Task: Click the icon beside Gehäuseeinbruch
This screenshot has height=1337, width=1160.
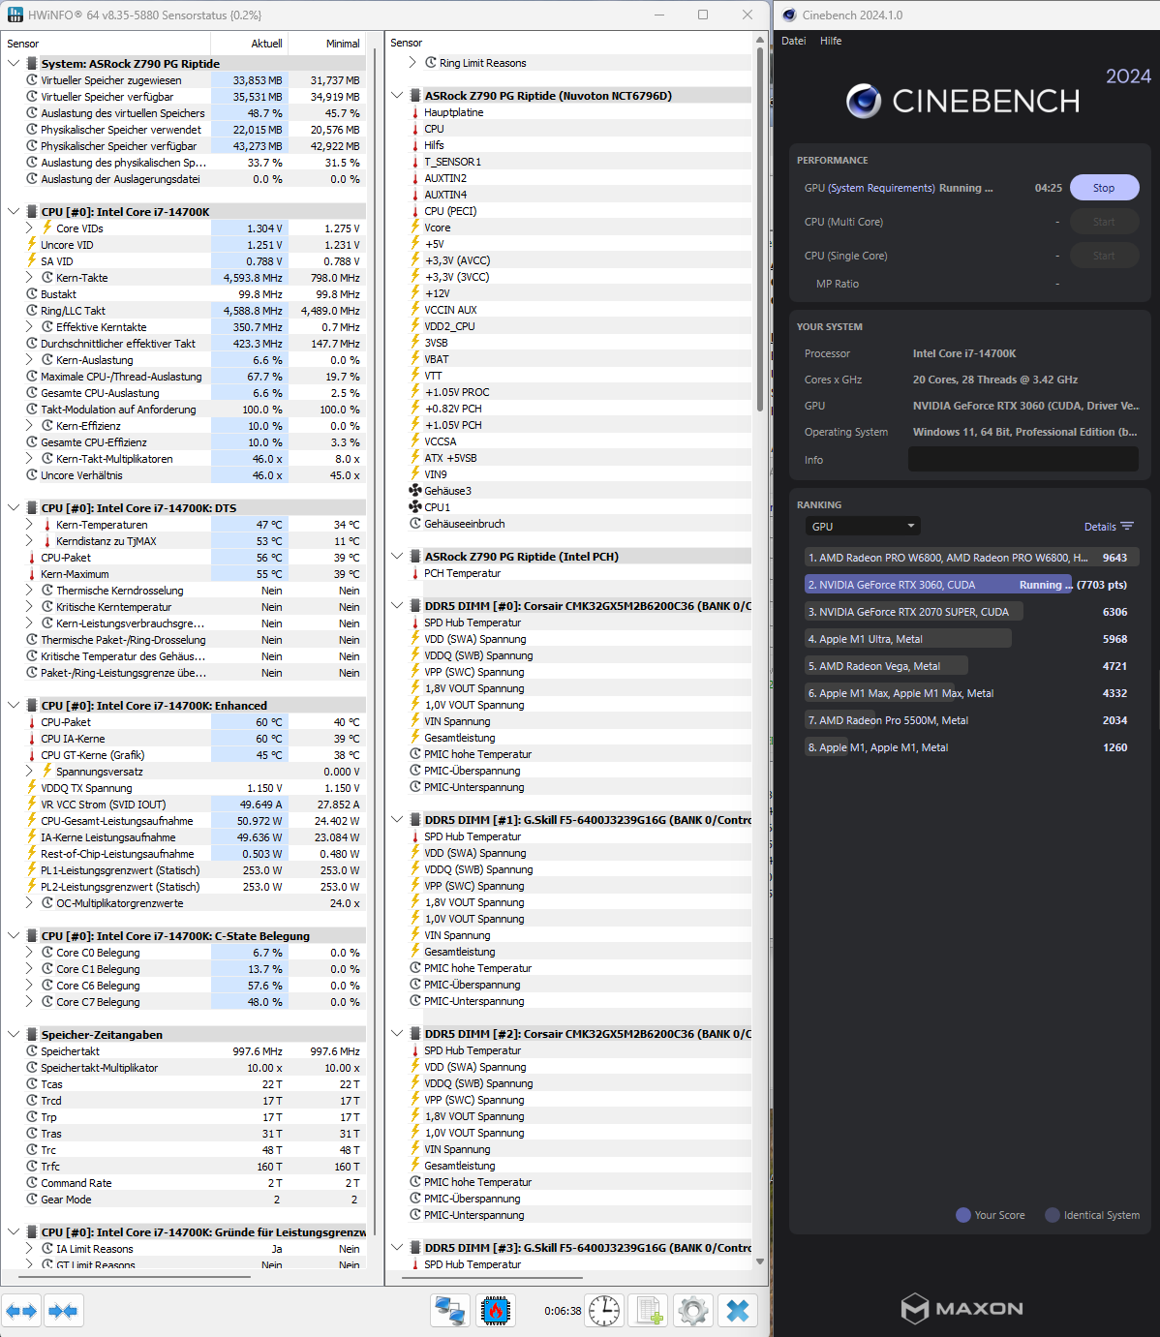Action: pos(415,524)
